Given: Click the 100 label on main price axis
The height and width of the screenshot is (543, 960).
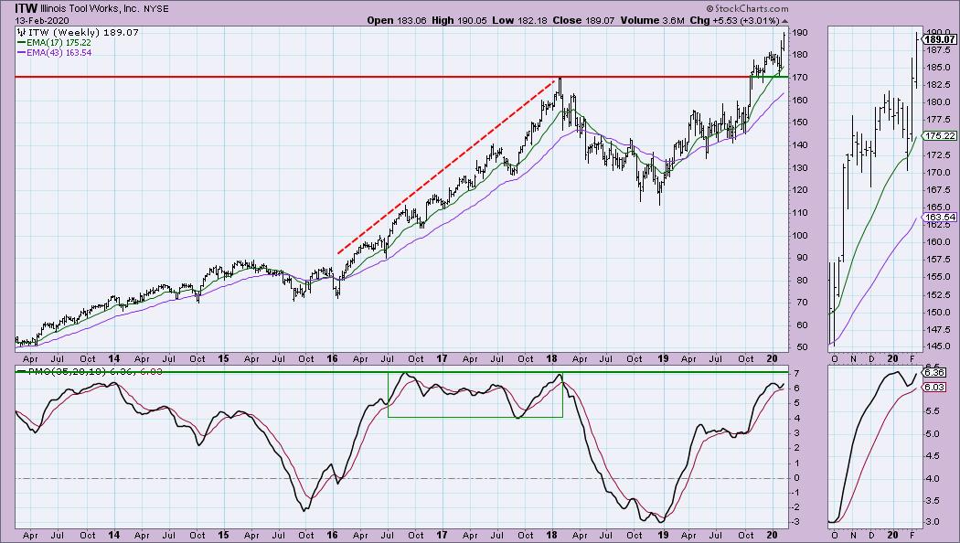Looking at the screenshot, I should click(x=802, y=236).
